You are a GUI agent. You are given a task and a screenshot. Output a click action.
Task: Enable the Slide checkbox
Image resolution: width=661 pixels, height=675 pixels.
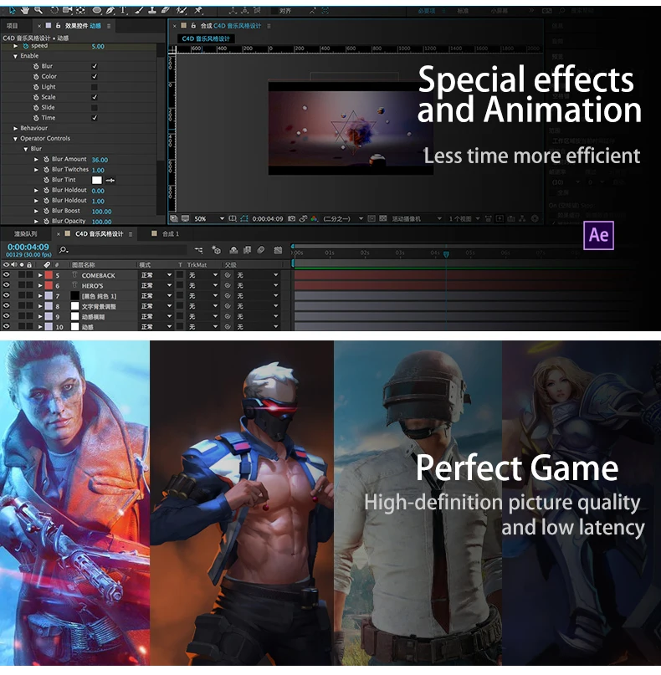95,108
